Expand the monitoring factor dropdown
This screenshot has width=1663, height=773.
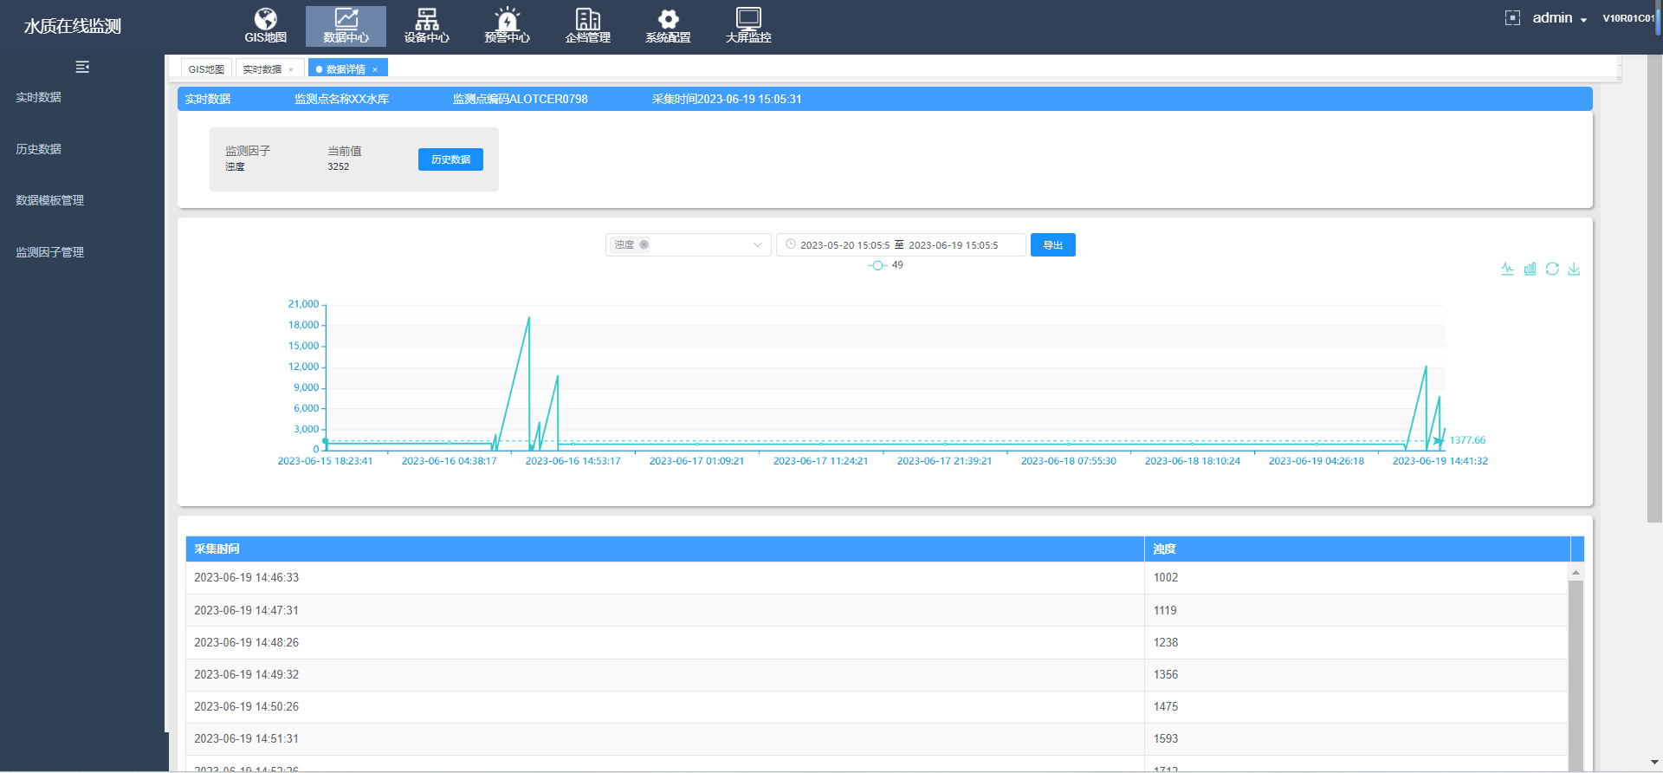click(757, 245)
